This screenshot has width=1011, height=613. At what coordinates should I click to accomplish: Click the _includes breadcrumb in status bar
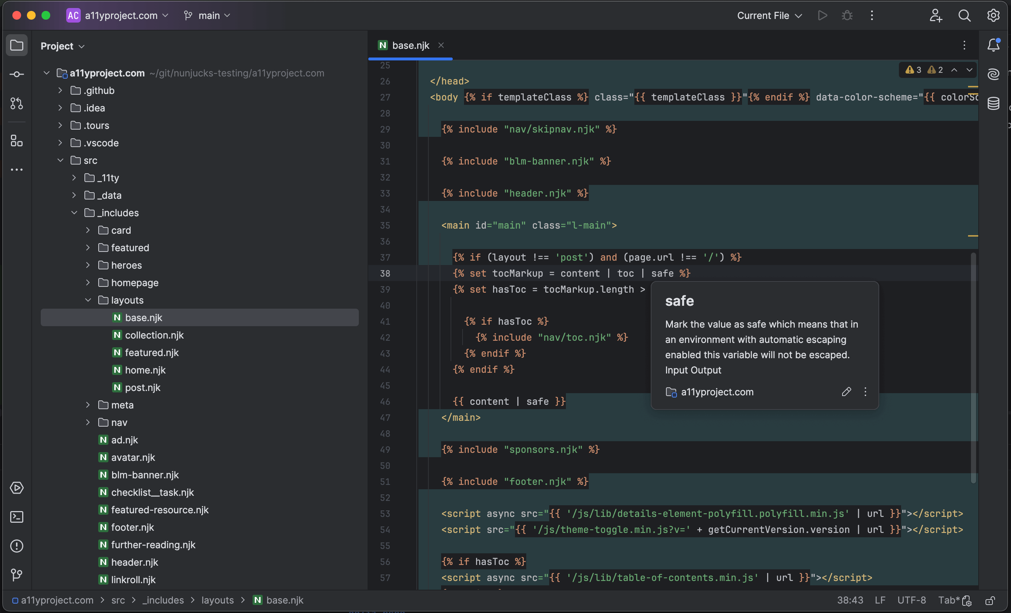click(x=163, y=600)
